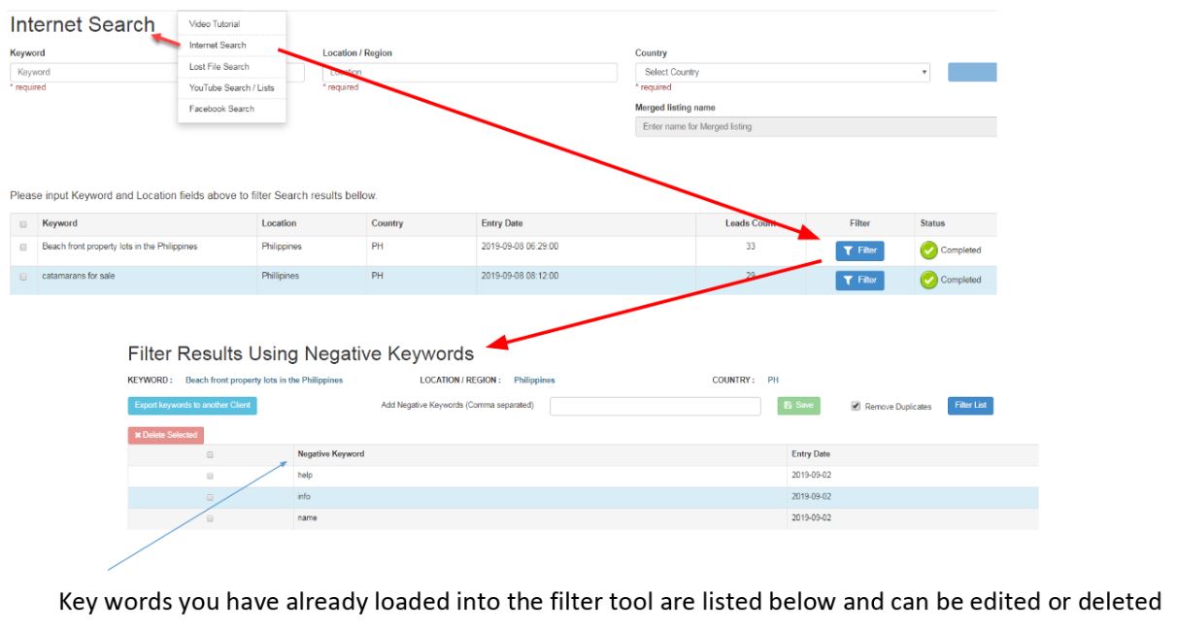Click green Completed status icon in catamarans row

click(928, 281)
